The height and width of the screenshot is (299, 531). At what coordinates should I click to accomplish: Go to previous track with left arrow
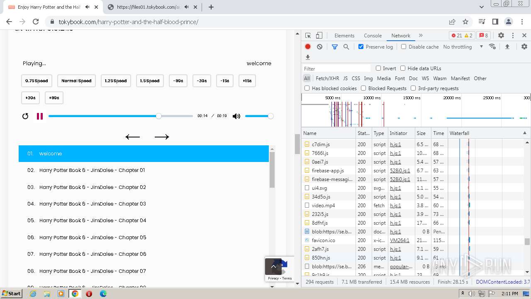tap(133, 137)
